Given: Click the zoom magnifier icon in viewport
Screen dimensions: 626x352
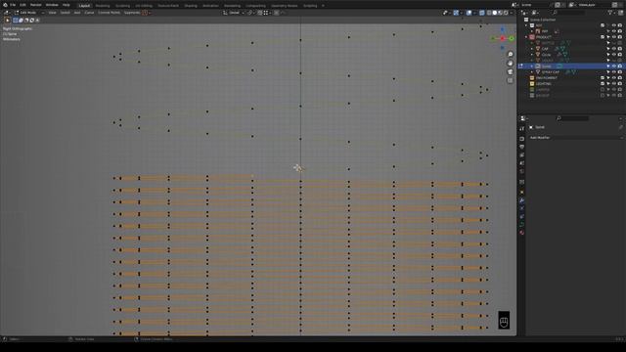Looking at the screenshot, I should point(510,55).
